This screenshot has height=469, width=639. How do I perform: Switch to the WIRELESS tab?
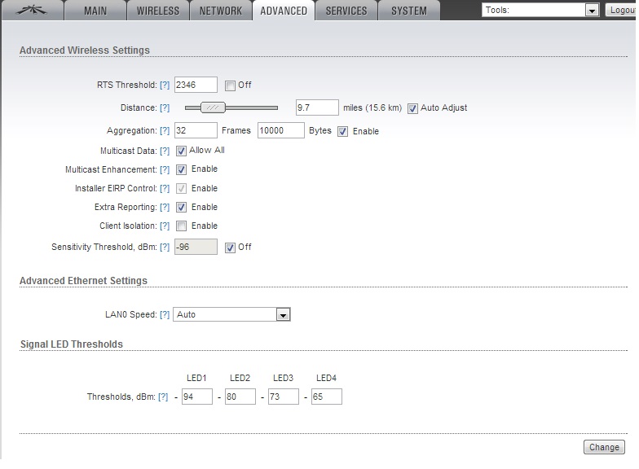coord(158,10)
